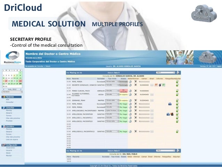Click the Pacientes section icon in sidebar
This screenshot has height=167, width=222.
pyautogui.click(x=4, y=97)
